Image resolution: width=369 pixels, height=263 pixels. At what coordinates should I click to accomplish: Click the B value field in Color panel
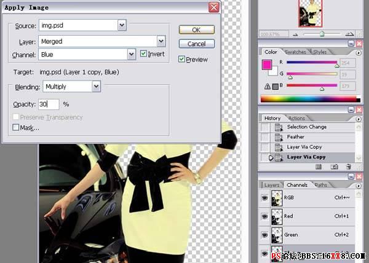(347, 86)
